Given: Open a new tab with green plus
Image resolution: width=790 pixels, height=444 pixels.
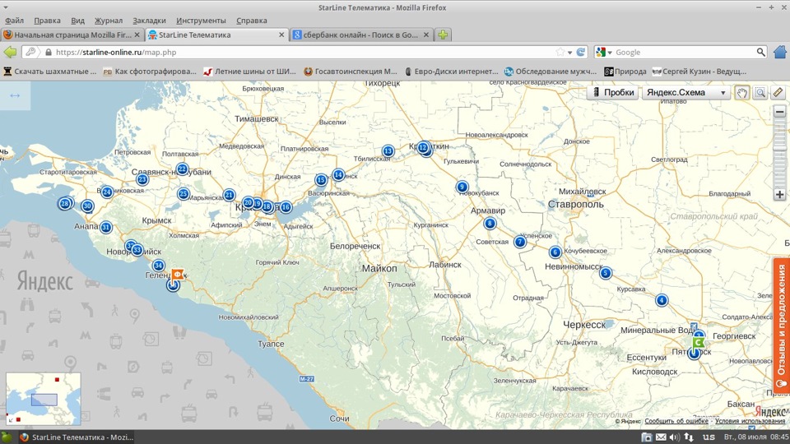Looking at the screenshot, I should (443, 35).
